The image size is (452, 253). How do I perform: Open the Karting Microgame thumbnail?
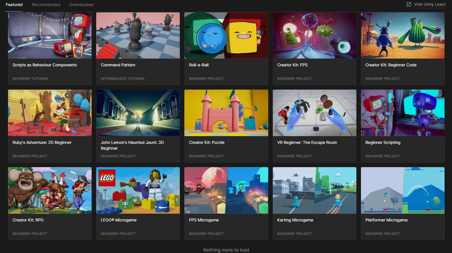tap(314, 190)
